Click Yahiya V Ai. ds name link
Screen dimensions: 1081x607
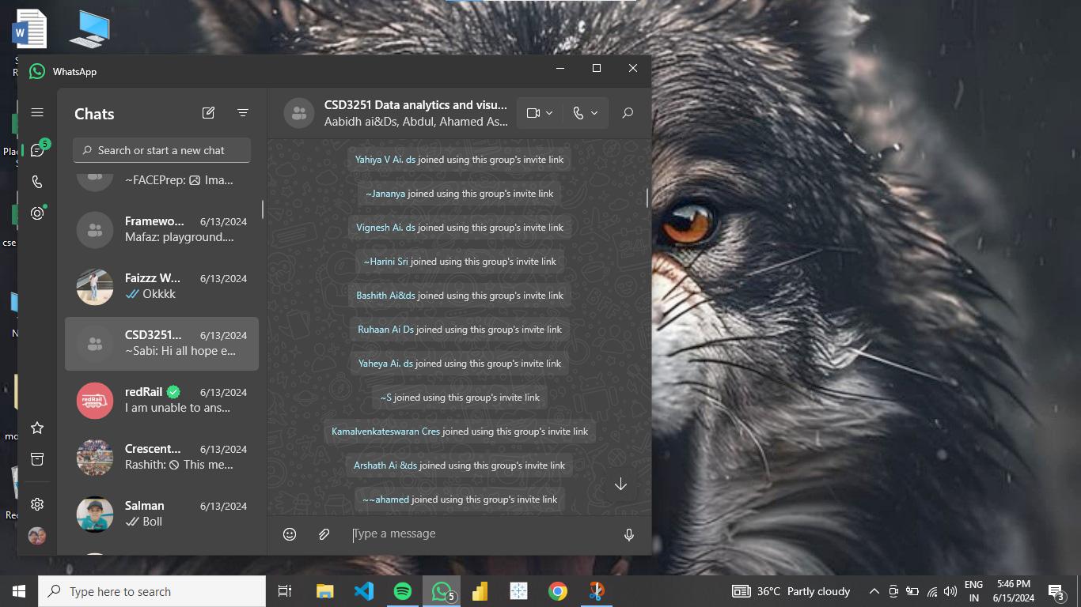point(385,160)
